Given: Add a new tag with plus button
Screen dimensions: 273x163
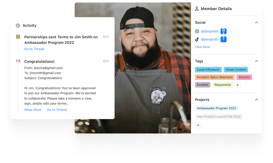Looking at the screenshot, I should [238, 85].
